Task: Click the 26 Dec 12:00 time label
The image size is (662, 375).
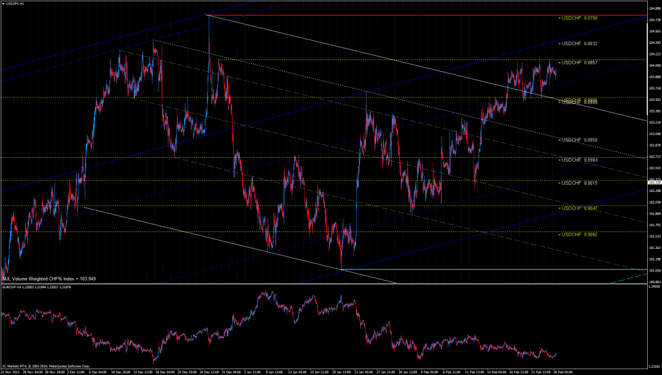Action: click(208, 372)
